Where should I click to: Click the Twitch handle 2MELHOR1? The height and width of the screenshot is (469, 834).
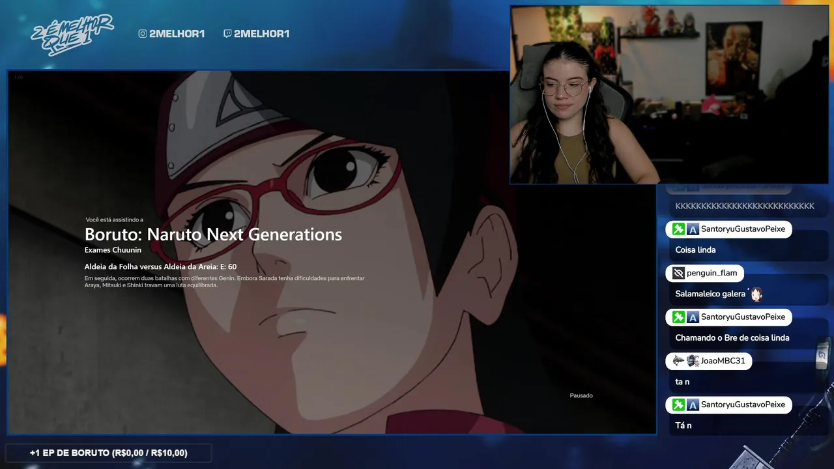click(x=261, y=34)
